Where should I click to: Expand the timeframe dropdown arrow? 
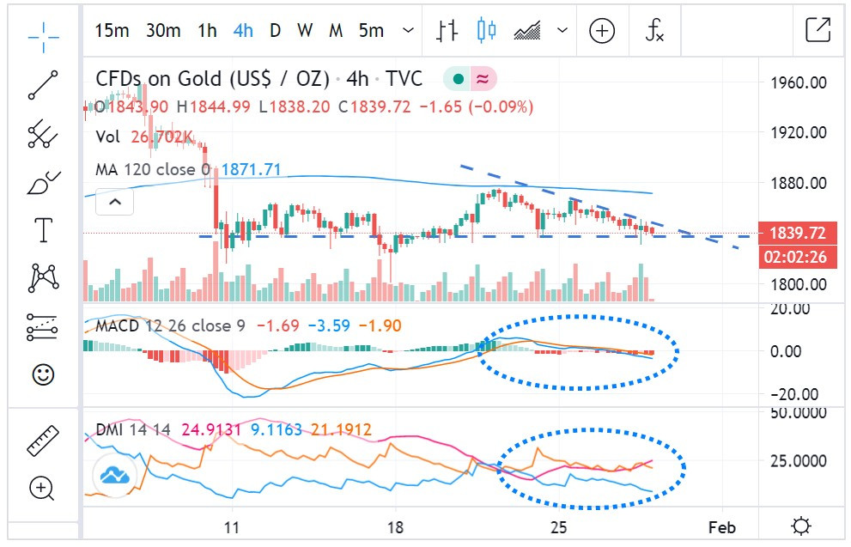coord(408,31)
